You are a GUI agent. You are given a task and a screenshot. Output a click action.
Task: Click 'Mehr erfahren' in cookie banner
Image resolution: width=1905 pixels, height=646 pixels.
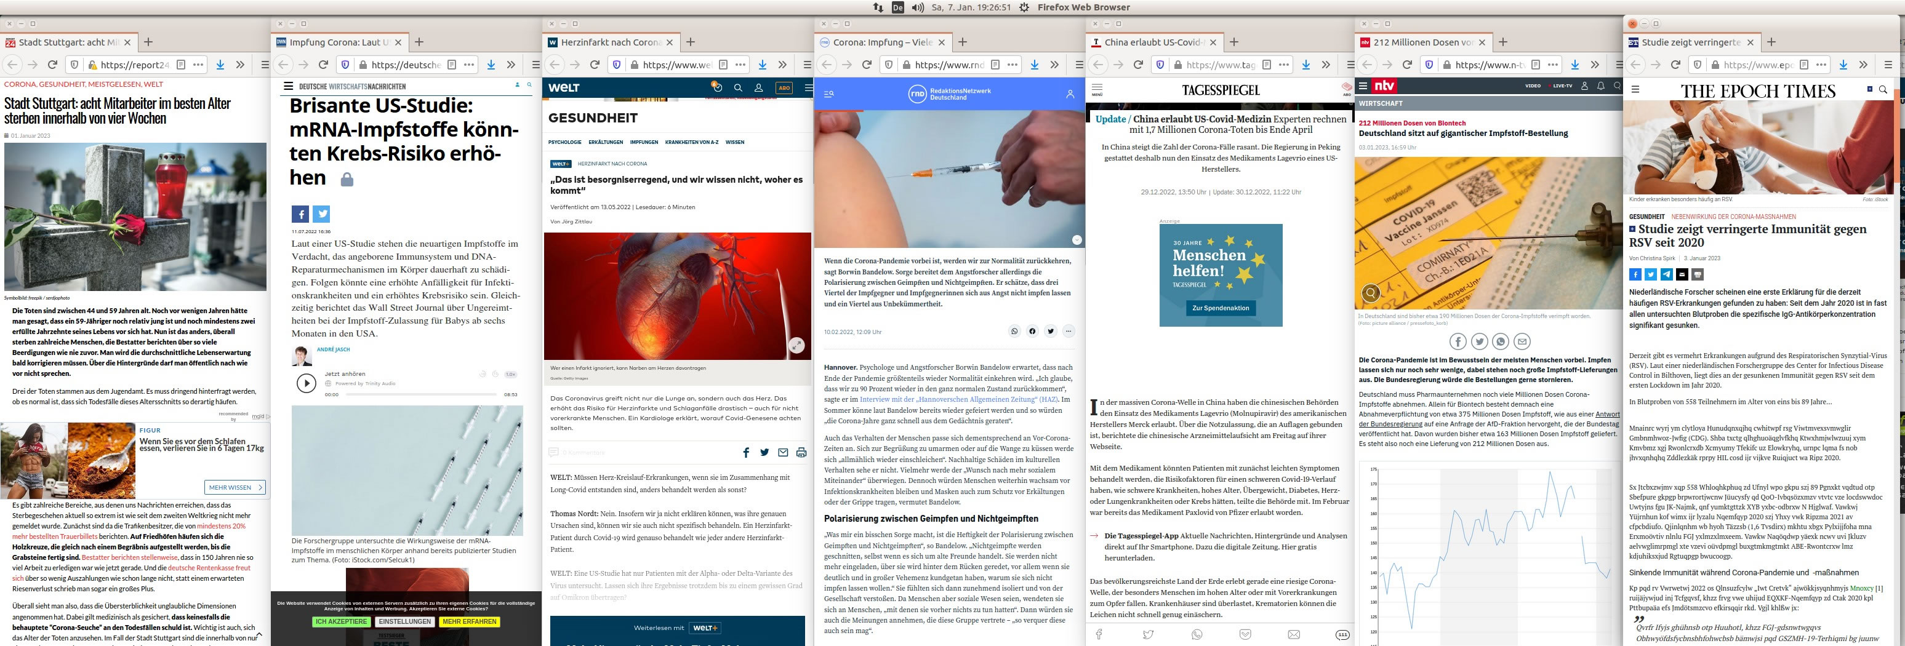470,621
